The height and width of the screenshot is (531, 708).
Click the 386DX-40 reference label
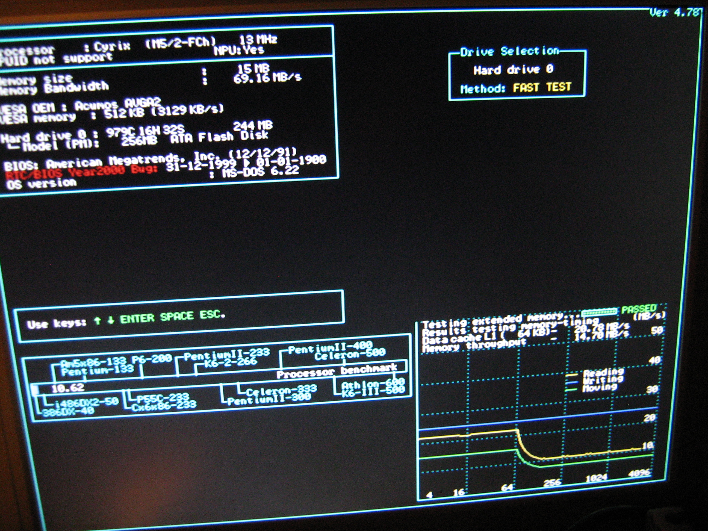point(68,411)
